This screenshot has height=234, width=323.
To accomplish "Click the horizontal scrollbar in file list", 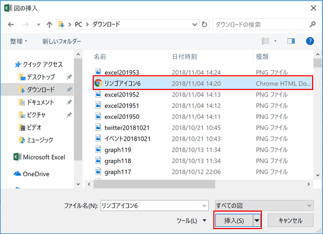I will [x=154, y=184].
